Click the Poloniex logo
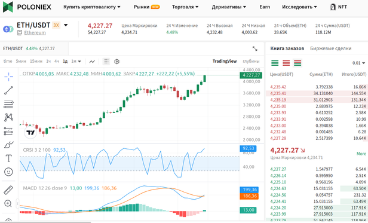Viewport: 368px width, 223px height. [x=27, y=7]
